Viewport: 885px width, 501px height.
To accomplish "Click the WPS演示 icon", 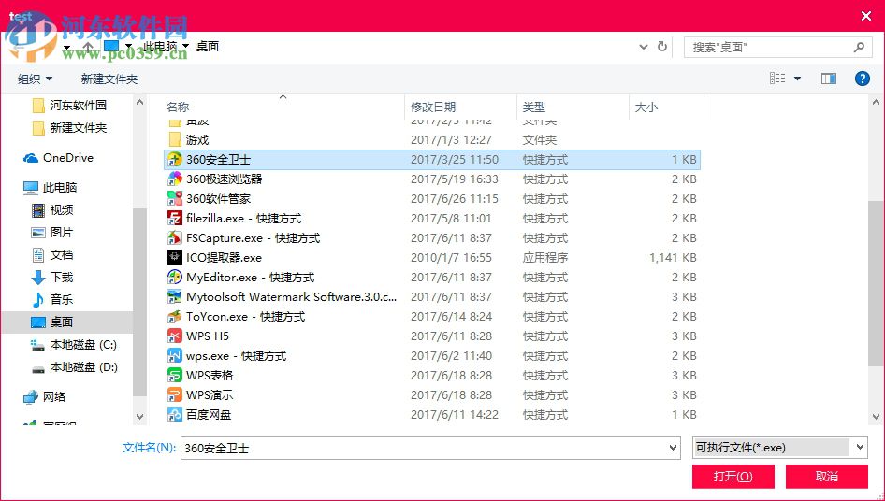I will [174, 395].
